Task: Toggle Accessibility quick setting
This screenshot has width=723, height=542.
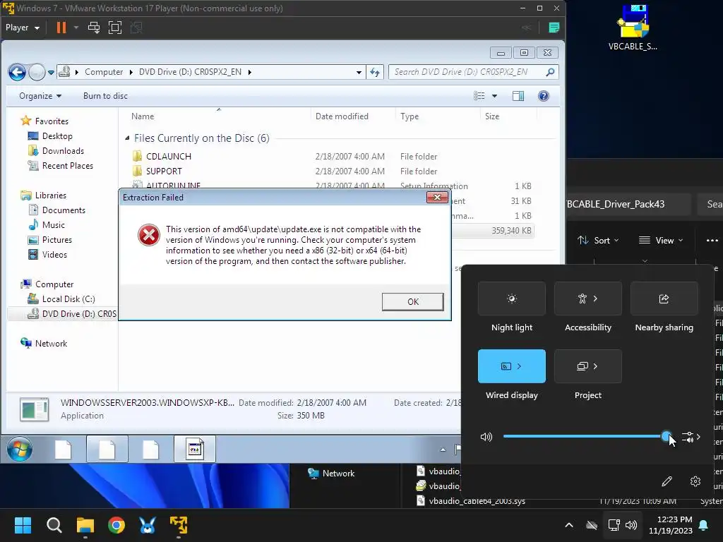Action: coord(588,299)
